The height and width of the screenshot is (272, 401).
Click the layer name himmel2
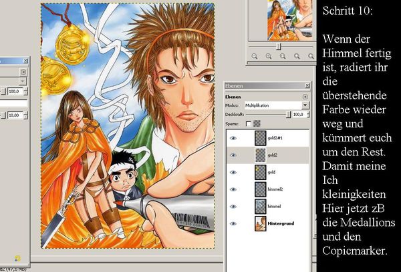pos(275,189)
